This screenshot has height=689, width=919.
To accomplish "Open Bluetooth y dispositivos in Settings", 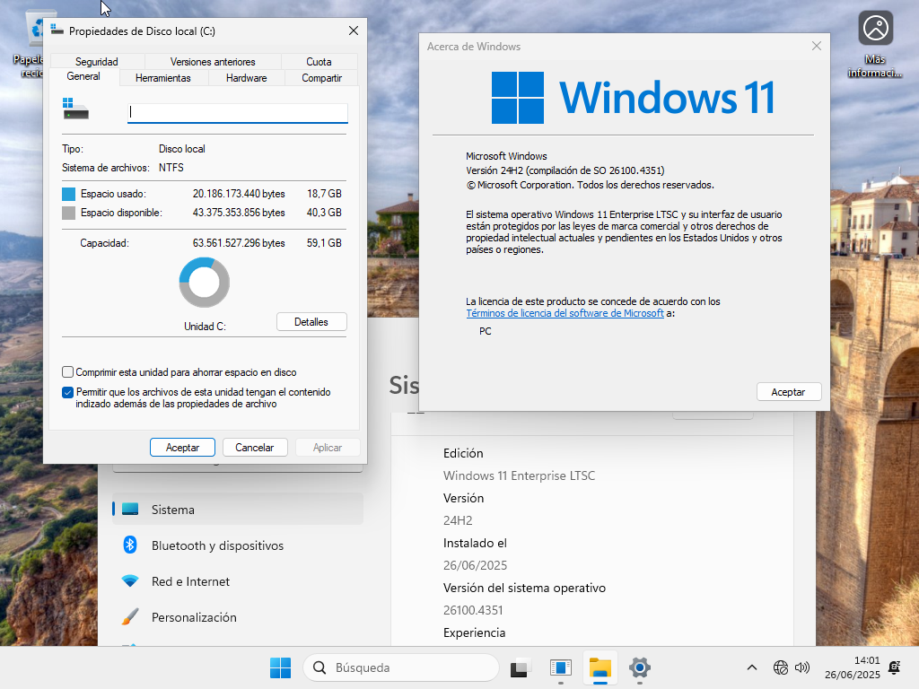I will (x=237, y=545).
